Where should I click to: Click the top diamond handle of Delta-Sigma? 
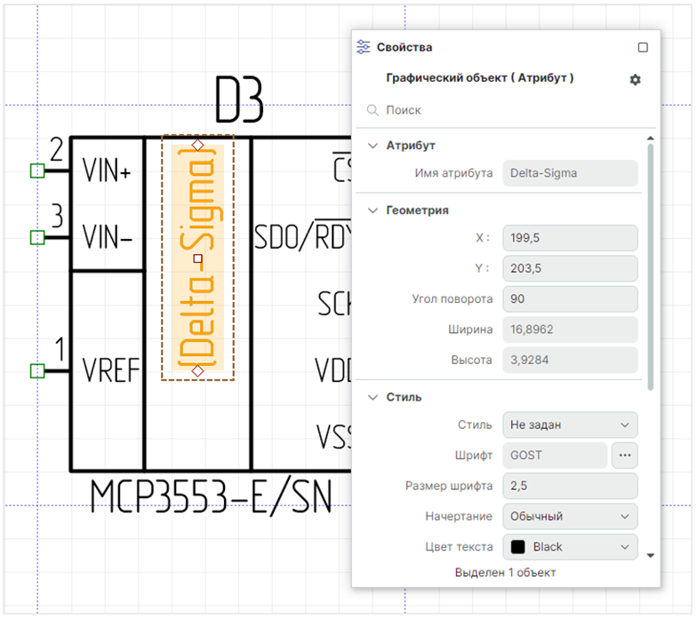198,144
